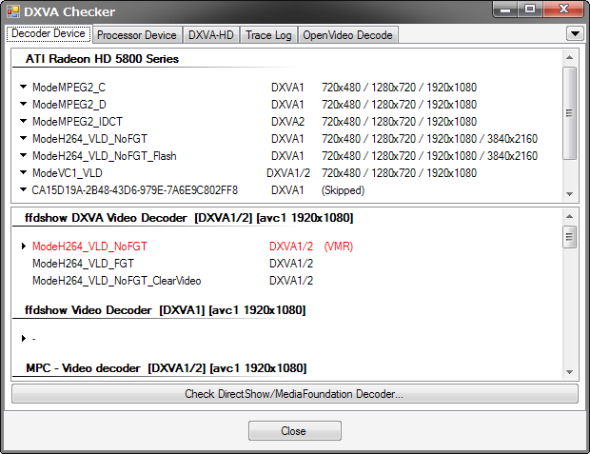Image resolution: width=590 pixels, height=454 pixels.
Task: Click the lower list scrollbar up arrow
Action: (x=570, y=216)
